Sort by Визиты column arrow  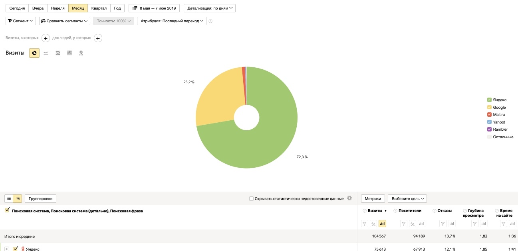(385, 211)
